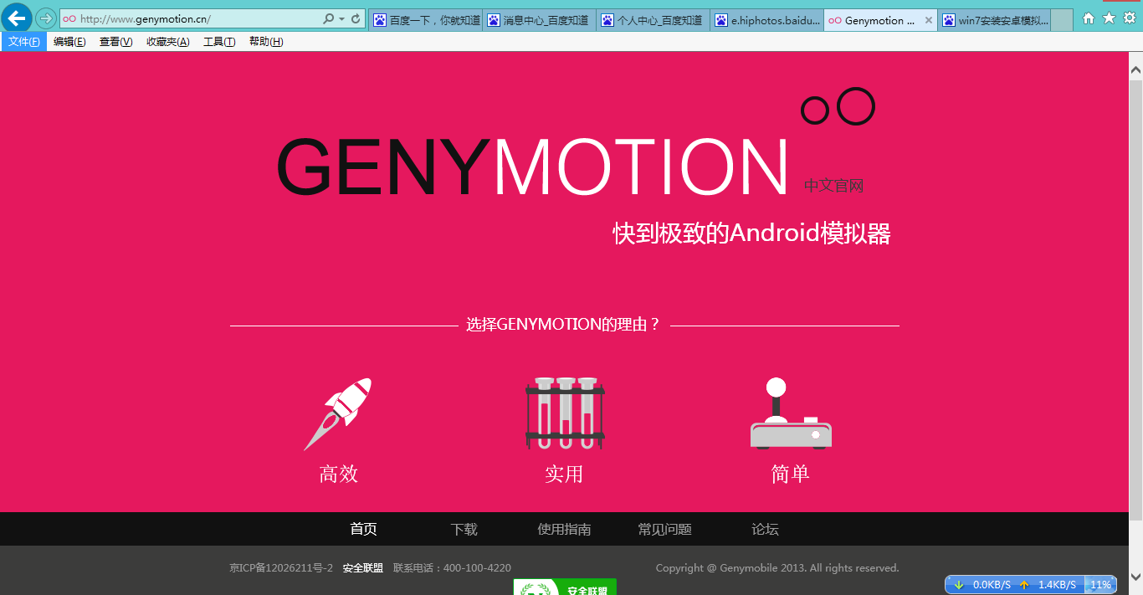Screen dimensions: 1143x595
Task: Open the browser Tools gear icon
Action: coord(1130,18)
